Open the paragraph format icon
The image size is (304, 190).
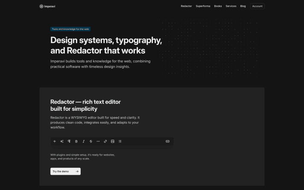pyautogui.click(x=69, y=141)
